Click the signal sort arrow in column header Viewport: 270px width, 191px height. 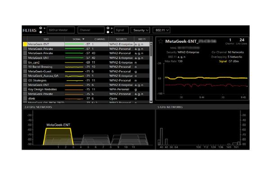pos(83,39)
